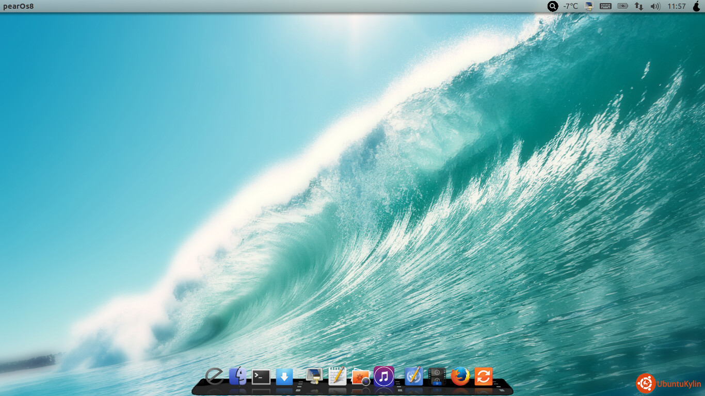Open the blue globe-and-pencil app in dock
705x396 pixels.
pyautogui.click(x=414, y=376)
